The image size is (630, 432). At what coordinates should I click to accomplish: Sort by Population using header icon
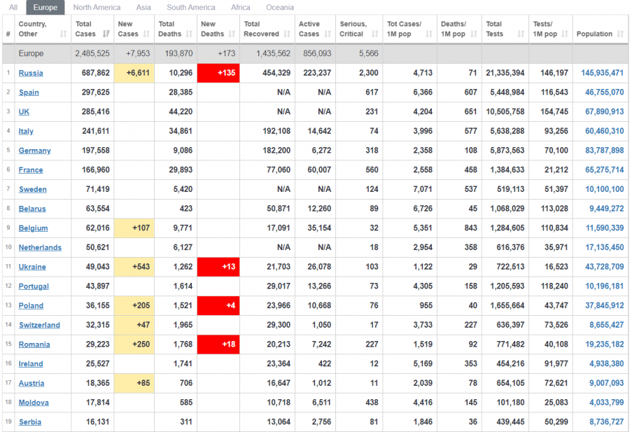[619, 34]
